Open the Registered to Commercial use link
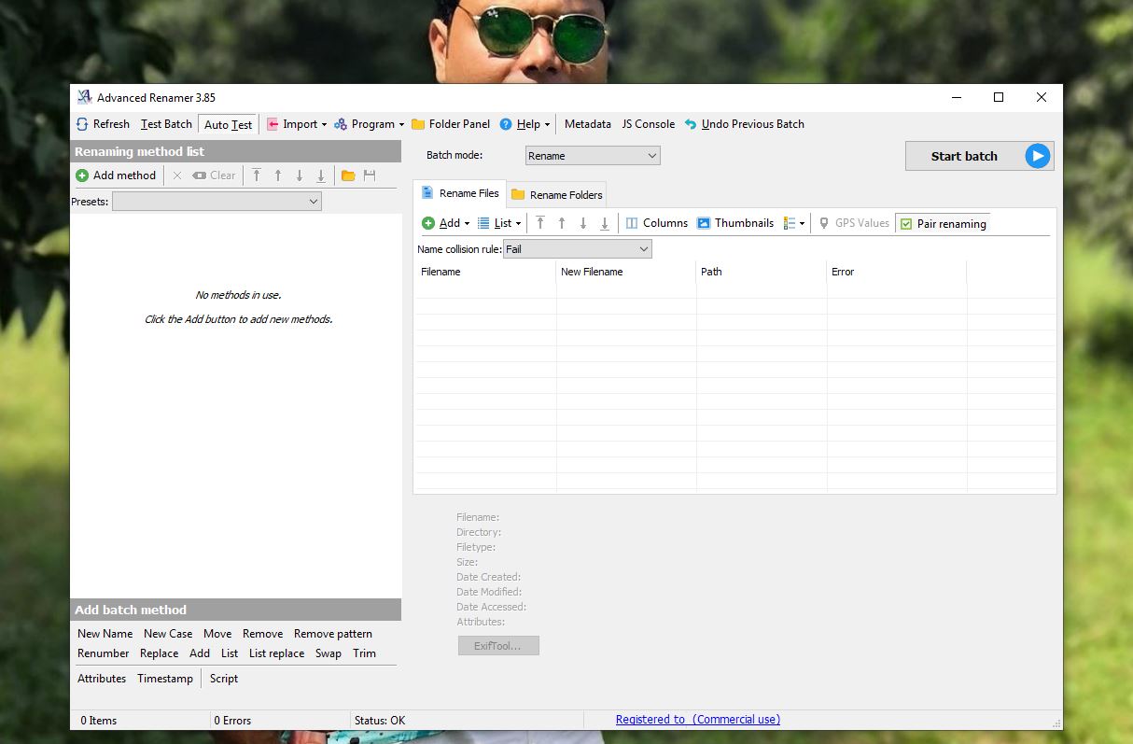Viewport: 1133px width, 744px height. [x=698, y=720]
